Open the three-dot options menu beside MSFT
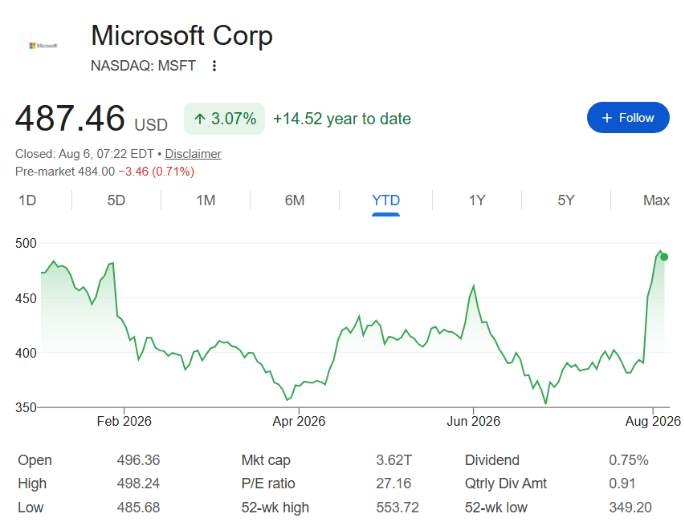 pyautogui.click(x=214, y=66)
